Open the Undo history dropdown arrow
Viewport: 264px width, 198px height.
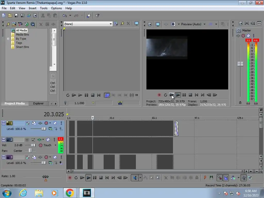pos(70,15)
